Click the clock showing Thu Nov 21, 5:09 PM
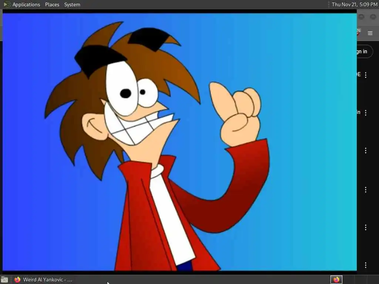This screenshot has height=284, width=379. click(354, 4)
